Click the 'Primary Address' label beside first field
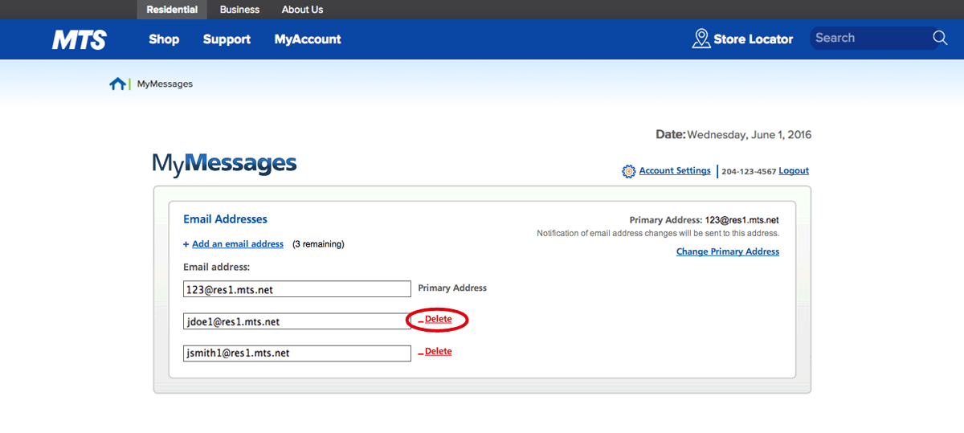This screenshot has height=433, width=964. pyautogui.click(x=452, y=288)
